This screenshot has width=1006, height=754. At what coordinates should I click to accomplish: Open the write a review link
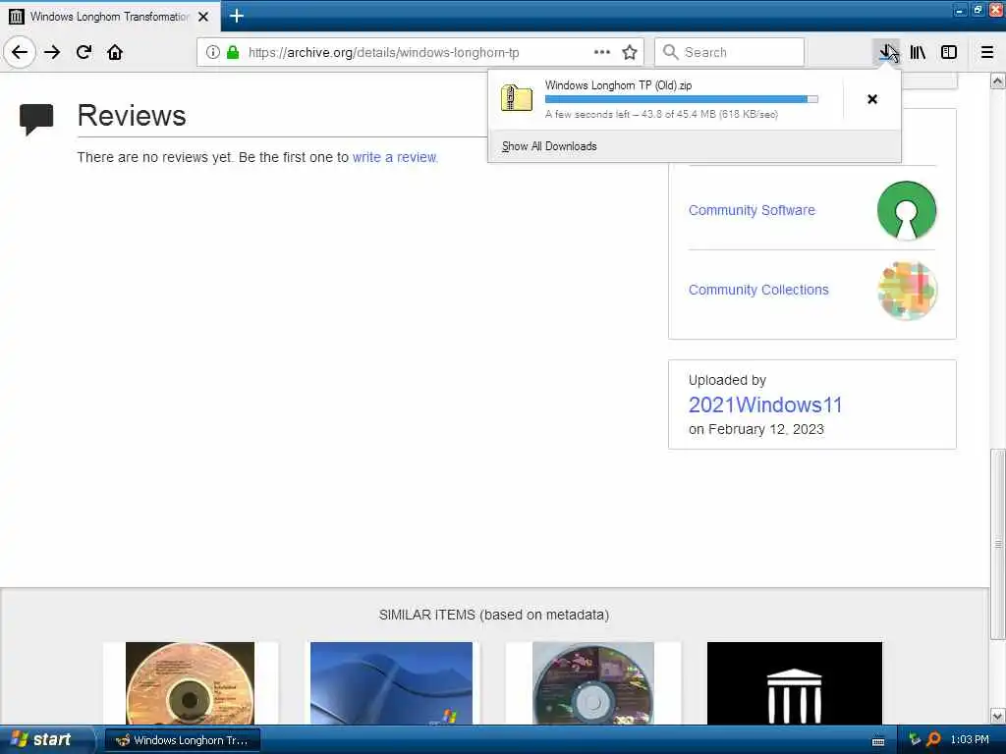(394, 157)
